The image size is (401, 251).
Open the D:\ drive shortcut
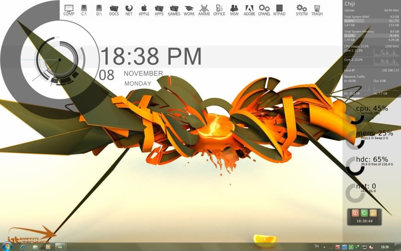(99, 10)
